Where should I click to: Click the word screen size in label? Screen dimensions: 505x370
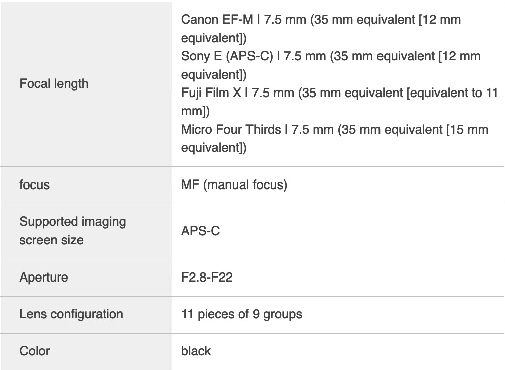52,240
